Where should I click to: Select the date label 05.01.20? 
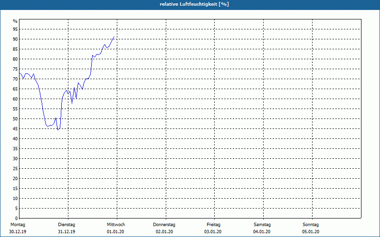311,232
